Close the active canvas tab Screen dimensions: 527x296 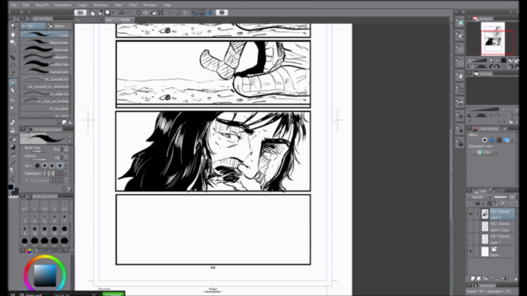click(x=132, y=20)
